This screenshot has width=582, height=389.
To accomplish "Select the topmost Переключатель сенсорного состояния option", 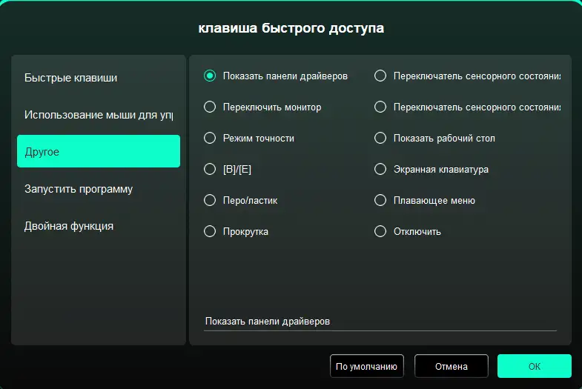I will point(380,76).
